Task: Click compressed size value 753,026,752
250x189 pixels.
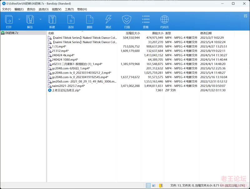Action: (131, 47)
